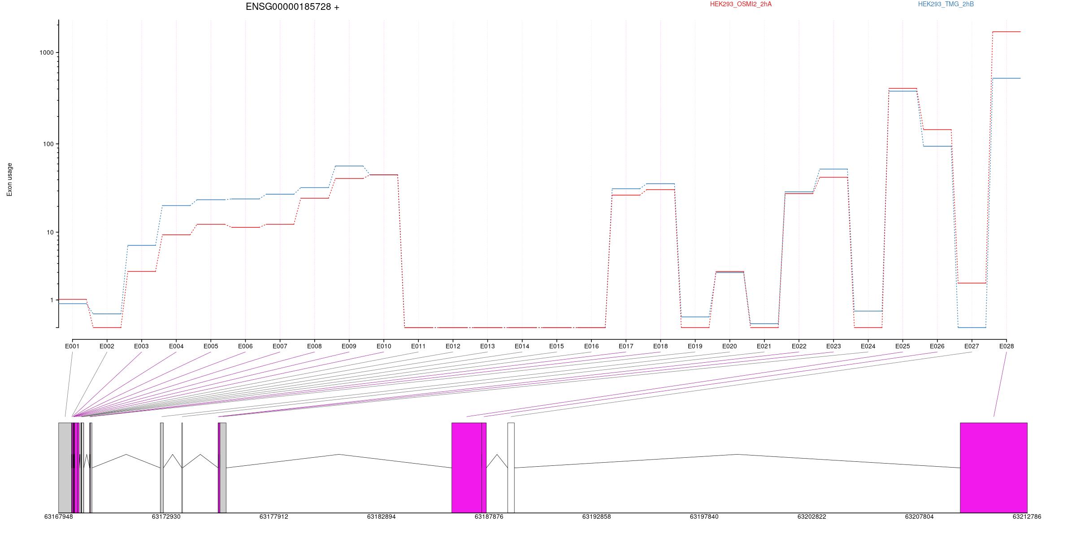Select exon label E017
This screenshot has width=1076, height=538.
click(626, 346)
